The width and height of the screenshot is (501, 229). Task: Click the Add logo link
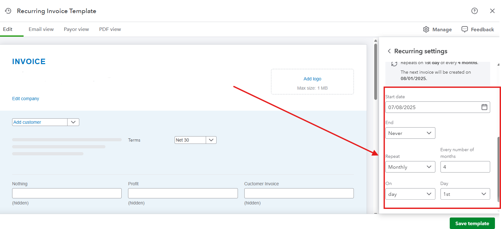pos(312,79)
